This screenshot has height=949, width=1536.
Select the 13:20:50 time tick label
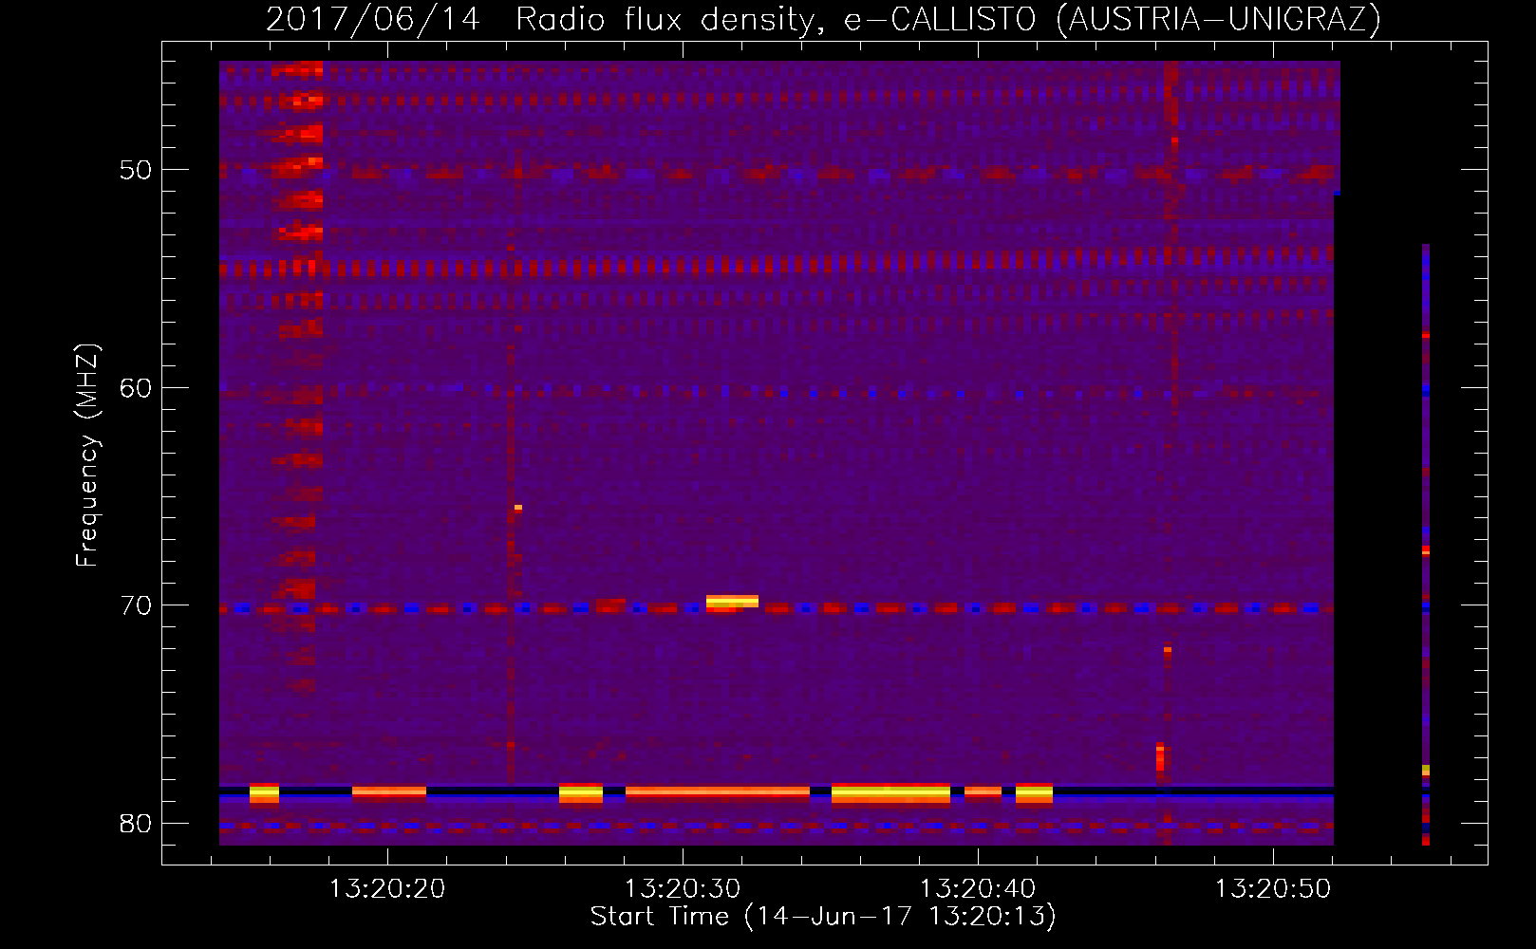tap(1273, 889)
